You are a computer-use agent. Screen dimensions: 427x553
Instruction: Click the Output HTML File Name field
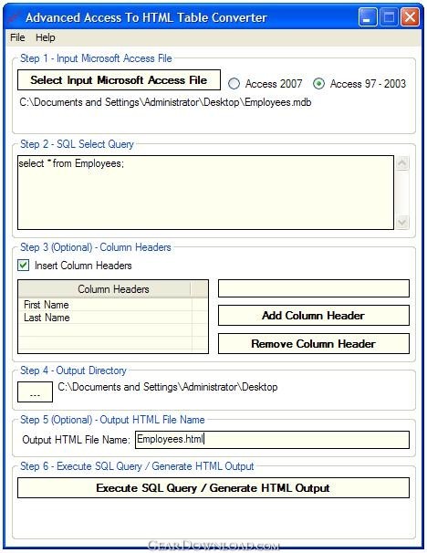272,440
